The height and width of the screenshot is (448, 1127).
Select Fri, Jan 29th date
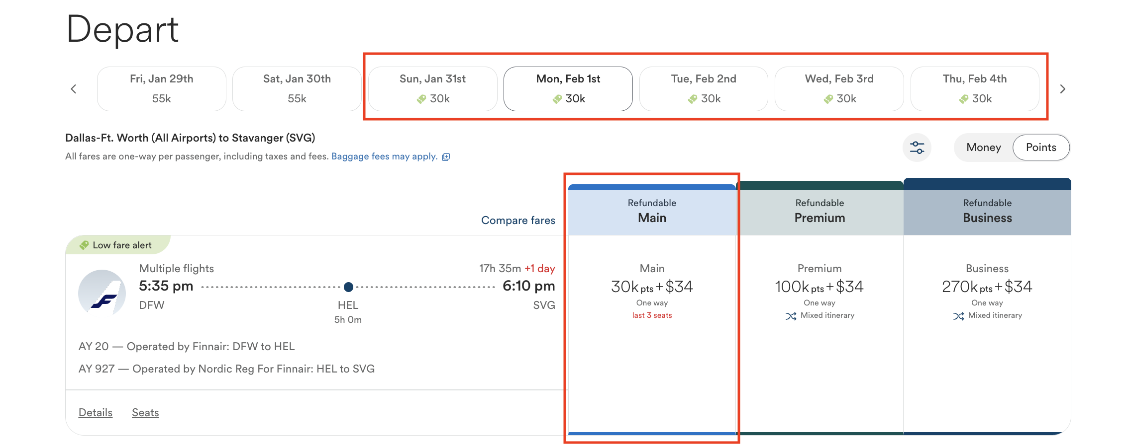162,89
